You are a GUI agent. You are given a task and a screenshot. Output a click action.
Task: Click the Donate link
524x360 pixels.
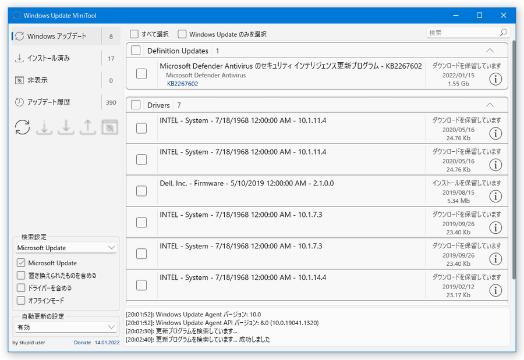[82, 343]
